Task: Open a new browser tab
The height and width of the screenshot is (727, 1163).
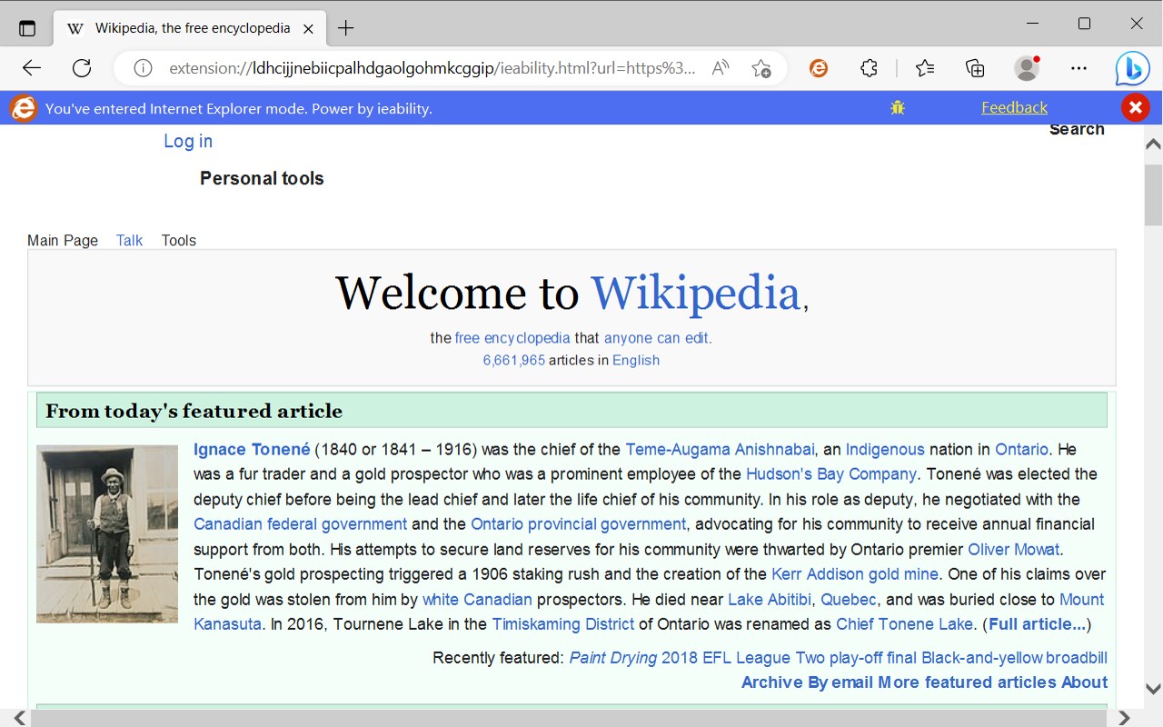Action: (x=345, y=28)
